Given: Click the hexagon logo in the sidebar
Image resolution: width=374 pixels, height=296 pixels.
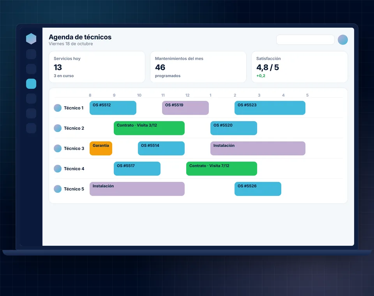Looking at the screenshot, I should [x=31, y=39].
